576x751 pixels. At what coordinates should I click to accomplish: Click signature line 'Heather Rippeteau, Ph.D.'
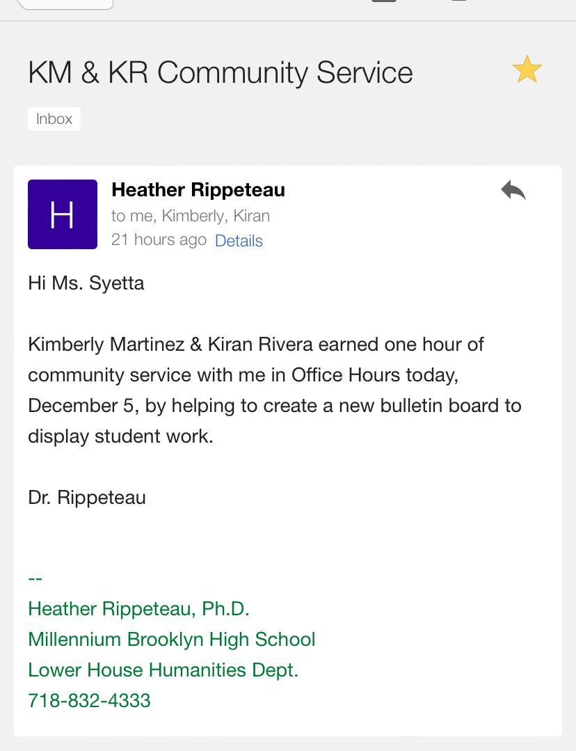138,609
